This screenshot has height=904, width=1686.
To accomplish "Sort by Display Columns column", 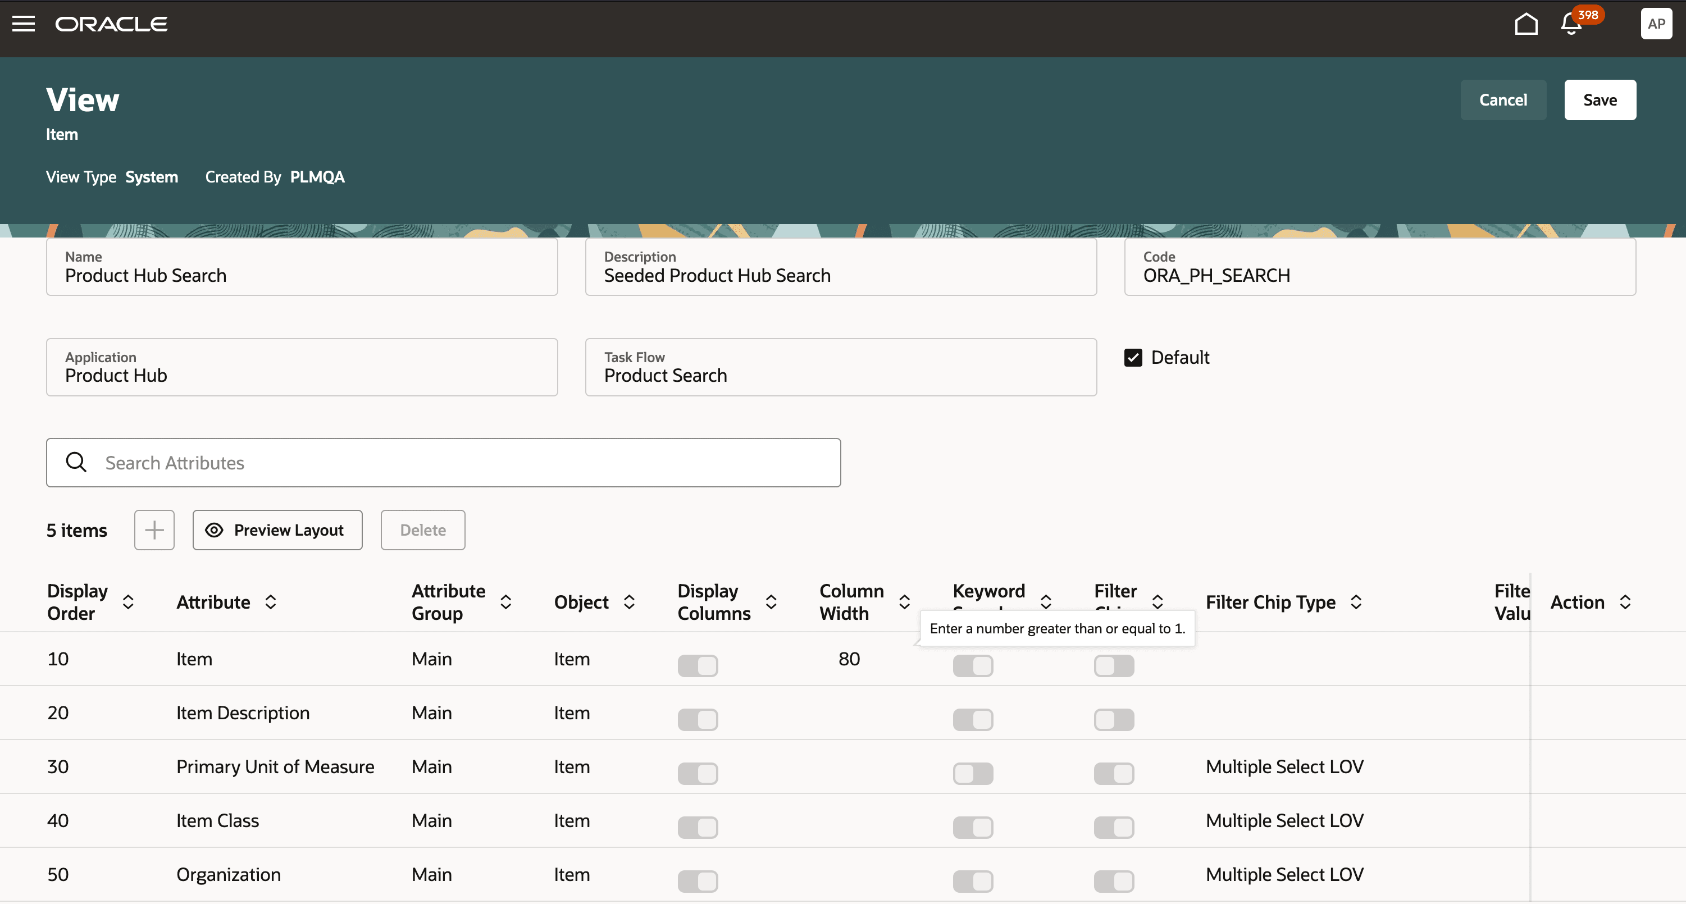I will tap(771, 602).
